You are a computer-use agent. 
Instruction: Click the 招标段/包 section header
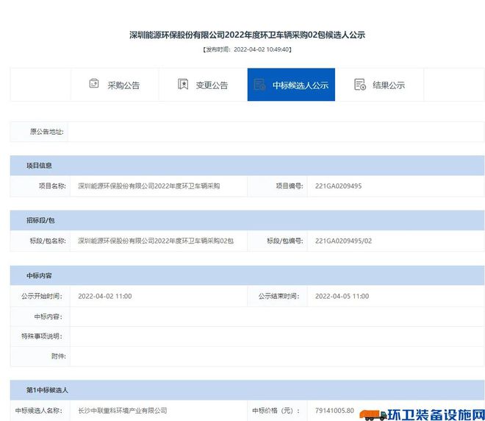(x=247, y=221)
